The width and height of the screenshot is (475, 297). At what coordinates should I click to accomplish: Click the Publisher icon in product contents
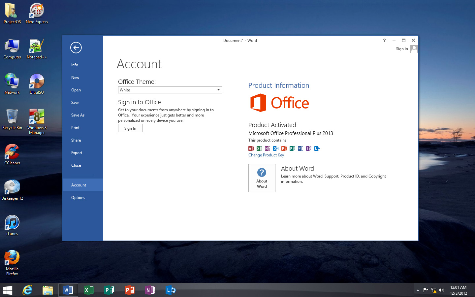pyautogui.click(x=292, y=148)
